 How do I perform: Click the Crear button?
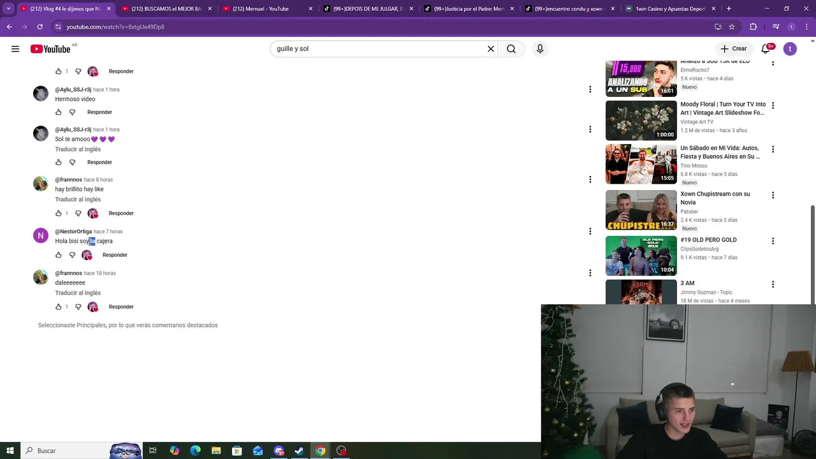[733, 49]
